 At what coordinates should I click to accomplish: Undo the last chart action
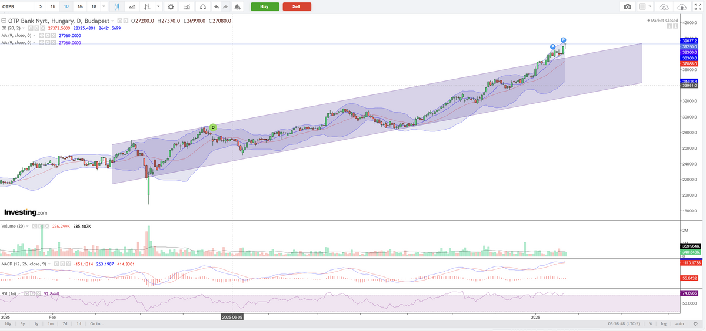(x=216, y=6)
